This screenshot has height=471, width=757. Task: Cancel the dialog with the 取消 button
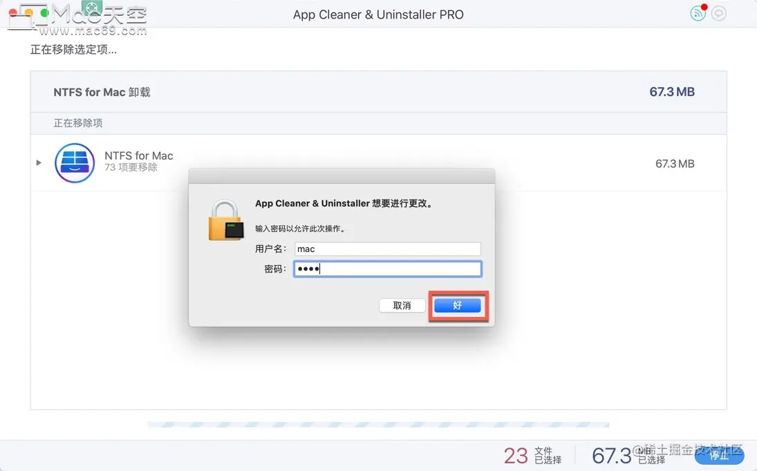click(402, 305)
